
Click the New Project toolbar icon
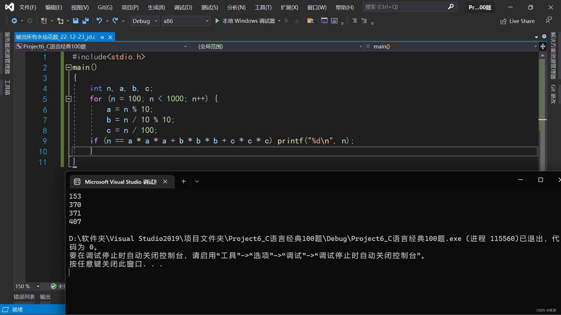[44, 21]
